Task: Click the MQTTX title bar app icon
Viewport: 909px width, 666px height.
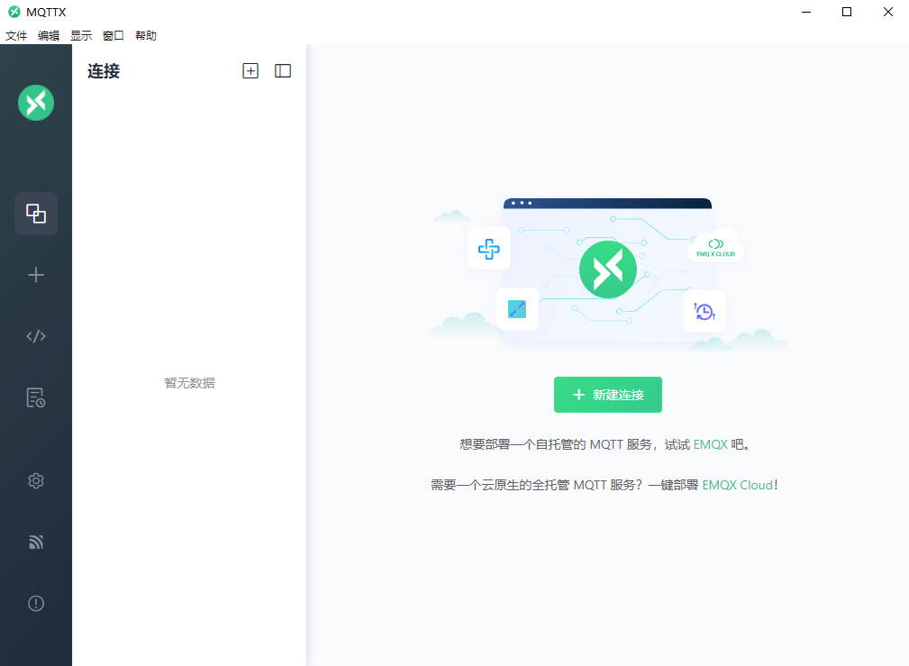Action: [x=14, y=12]
